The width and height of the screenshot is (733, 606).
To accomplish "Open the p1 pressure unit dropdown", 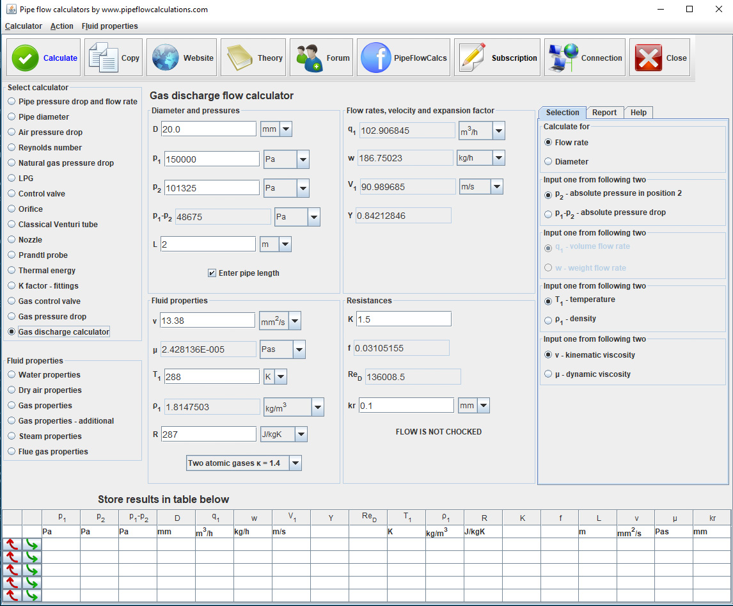I will pyautogui.click(x=303, y=159).
